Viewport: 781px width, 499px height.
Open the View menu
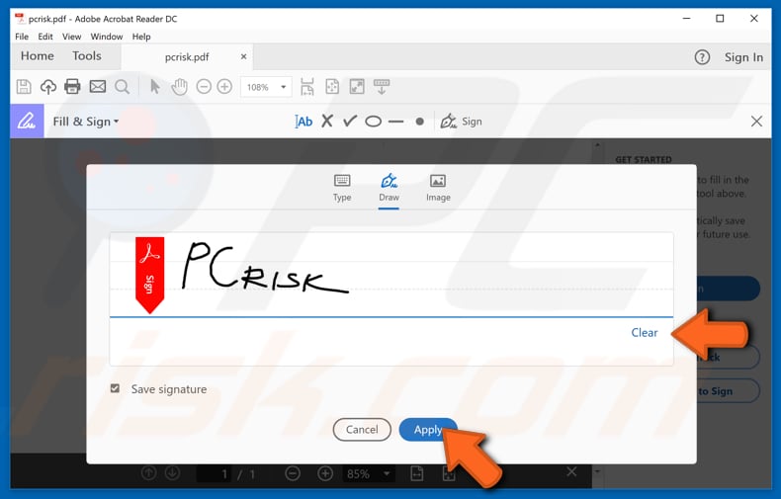pos(72,37)
